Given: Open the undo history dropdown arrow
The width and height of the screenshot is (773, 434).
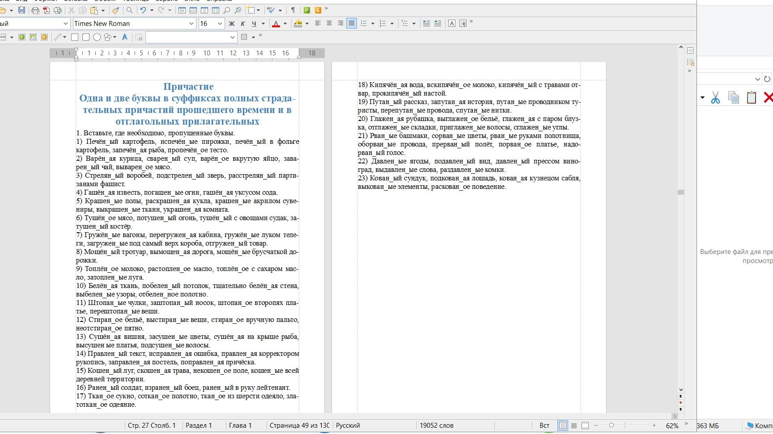Looking at the screenshot, I should coord(152,10).
